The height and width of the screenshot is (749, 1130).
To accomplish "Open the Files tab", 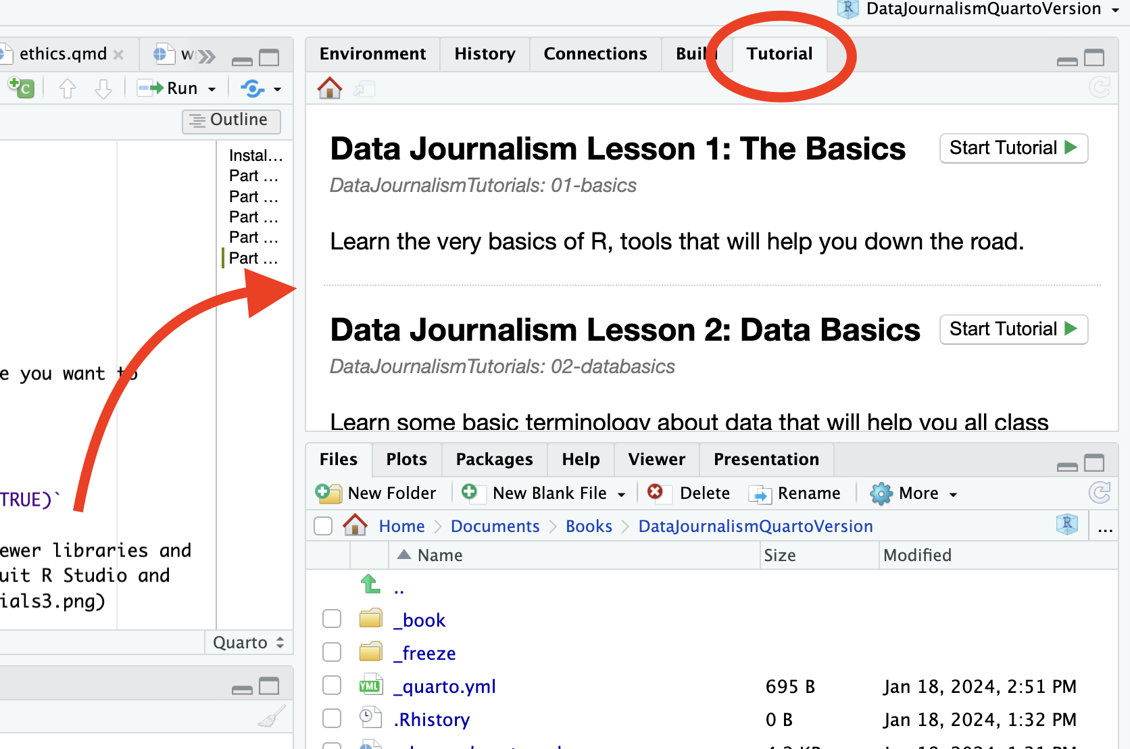I will 338,460.
